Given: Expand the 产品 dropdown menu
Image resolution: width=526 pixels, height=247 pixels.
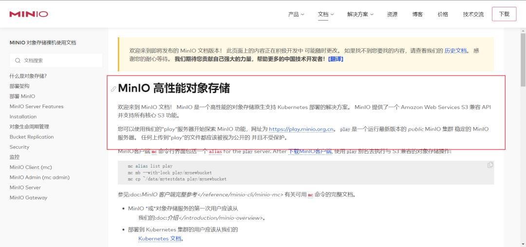Looking at the screenshot, I should tap(296, 15).
